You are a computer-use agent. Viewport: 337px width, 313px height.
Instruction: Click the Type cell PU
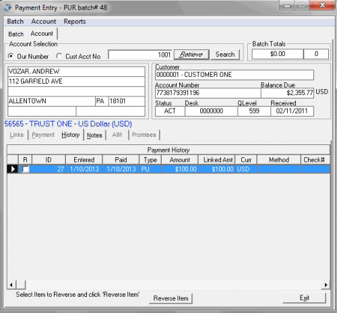click(x=150, y=169)
